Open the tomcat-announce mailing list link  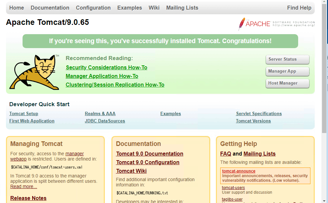239,171
